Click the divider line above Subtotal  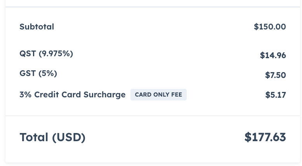click(153, 7)
